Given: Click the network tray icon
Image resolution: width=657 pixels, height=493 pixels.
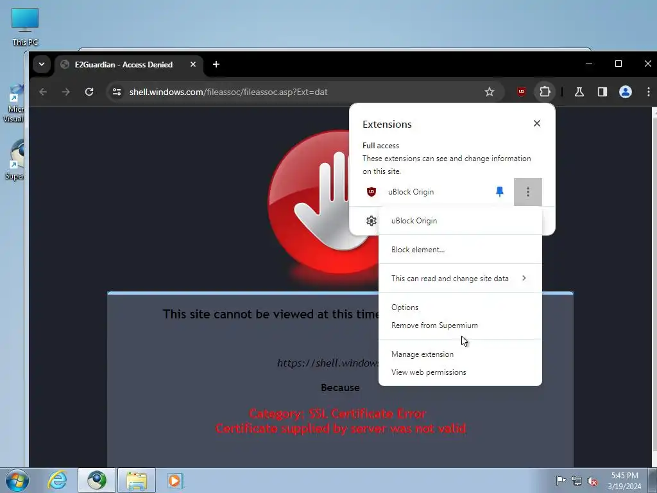Looking at the screenshot, I should (x=577, y=480).
